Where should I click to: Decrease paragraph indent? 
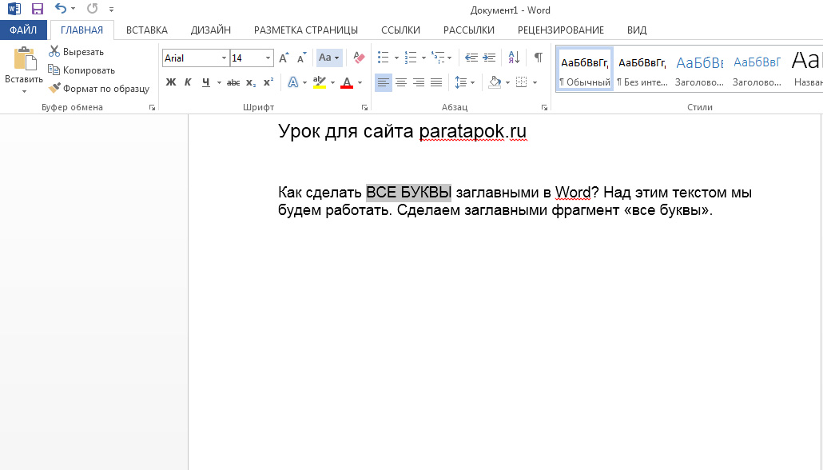tap(471, 58)
